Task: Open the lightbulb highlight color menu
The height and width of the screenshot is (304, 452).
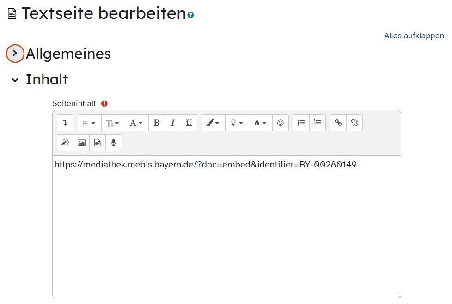Action: point(237,123)
